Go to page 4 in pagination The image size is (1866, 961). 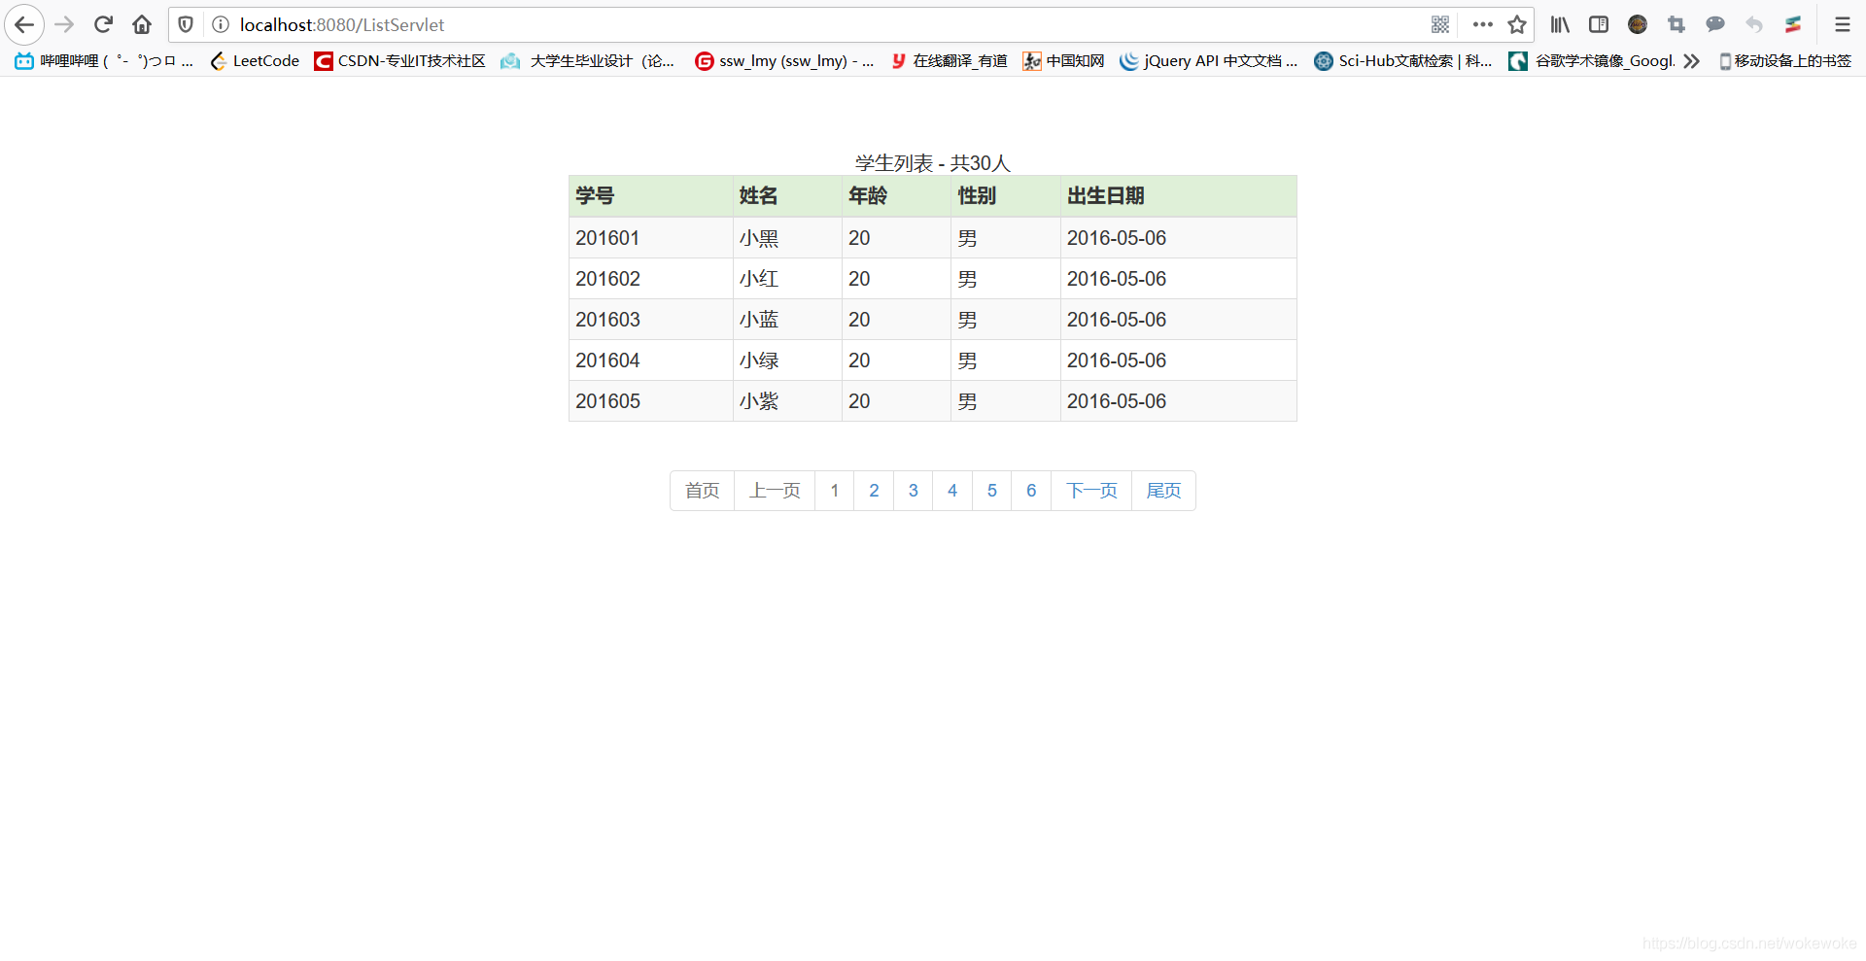[952, 491]
